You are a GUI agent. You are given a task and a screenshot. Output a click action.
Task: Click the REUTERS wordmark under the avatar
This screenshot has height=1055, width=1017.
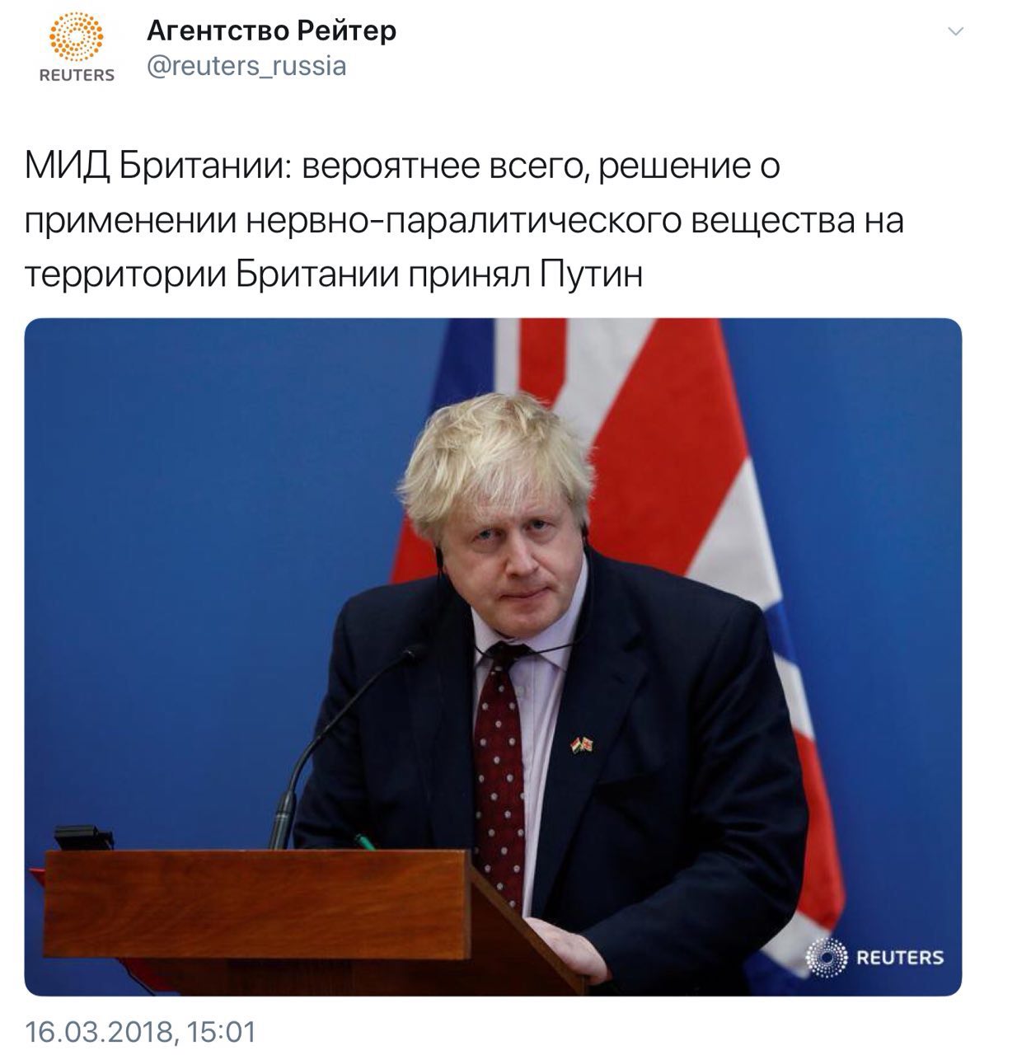(77, 76)
